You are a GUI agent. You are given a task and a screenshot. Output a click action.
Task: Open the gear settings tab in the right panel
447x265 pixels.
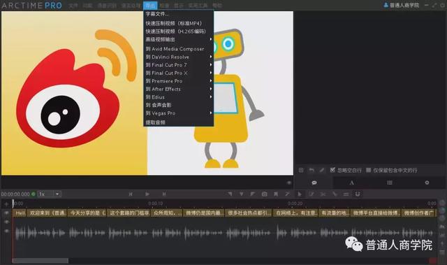[x=427, y=182]
